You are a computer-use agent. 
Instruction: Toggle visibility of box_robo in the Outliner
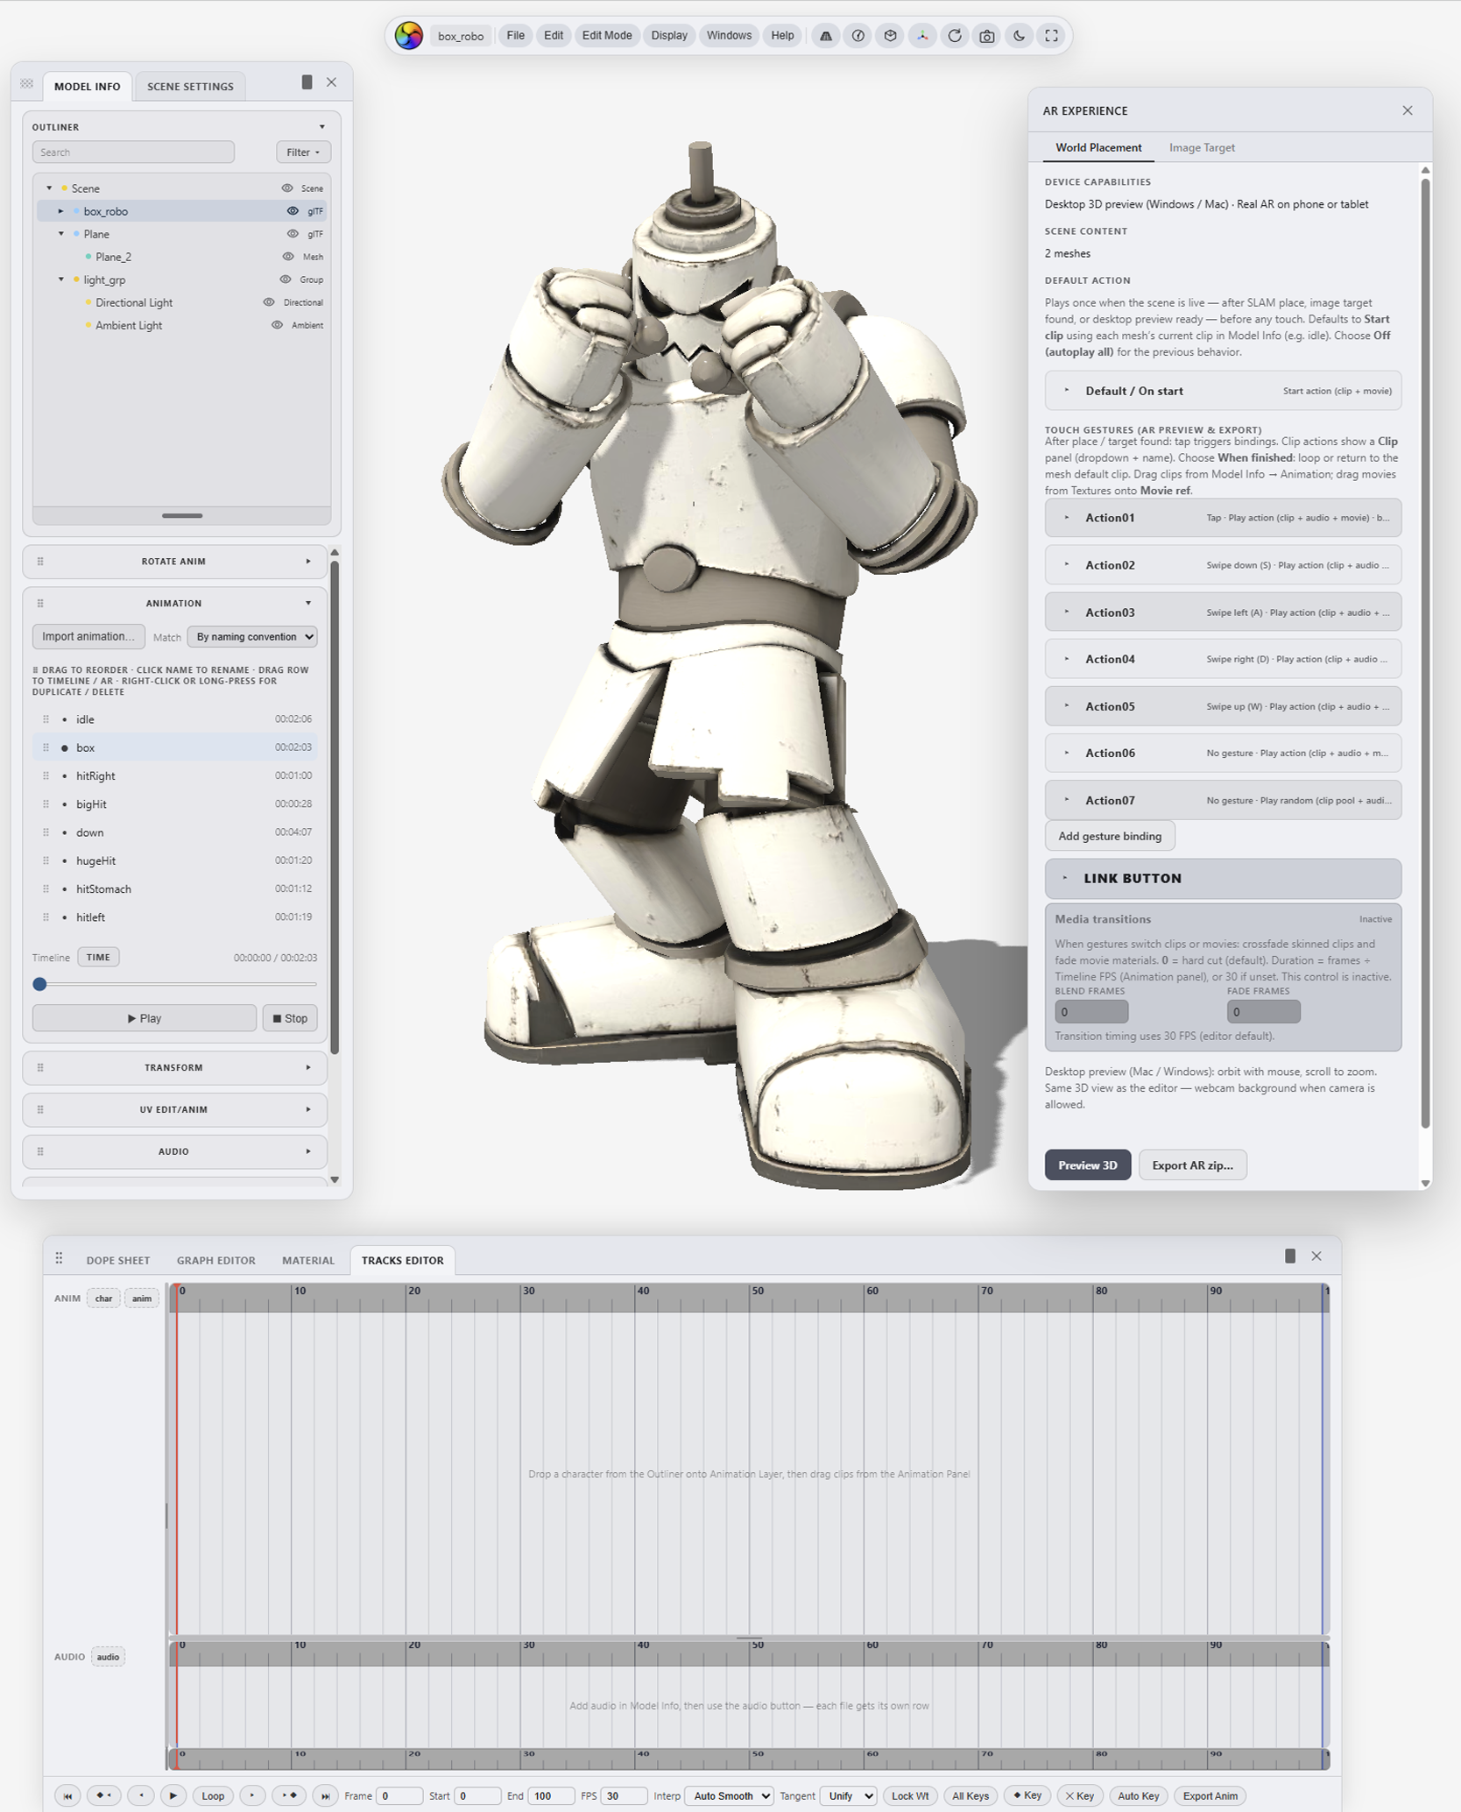point(293,211)
